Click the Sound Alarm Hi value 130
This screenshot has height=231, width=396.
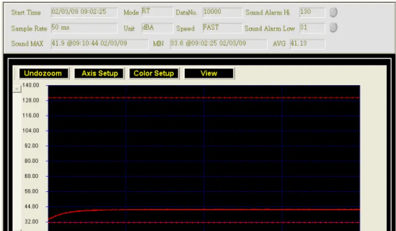pos(312,13)
